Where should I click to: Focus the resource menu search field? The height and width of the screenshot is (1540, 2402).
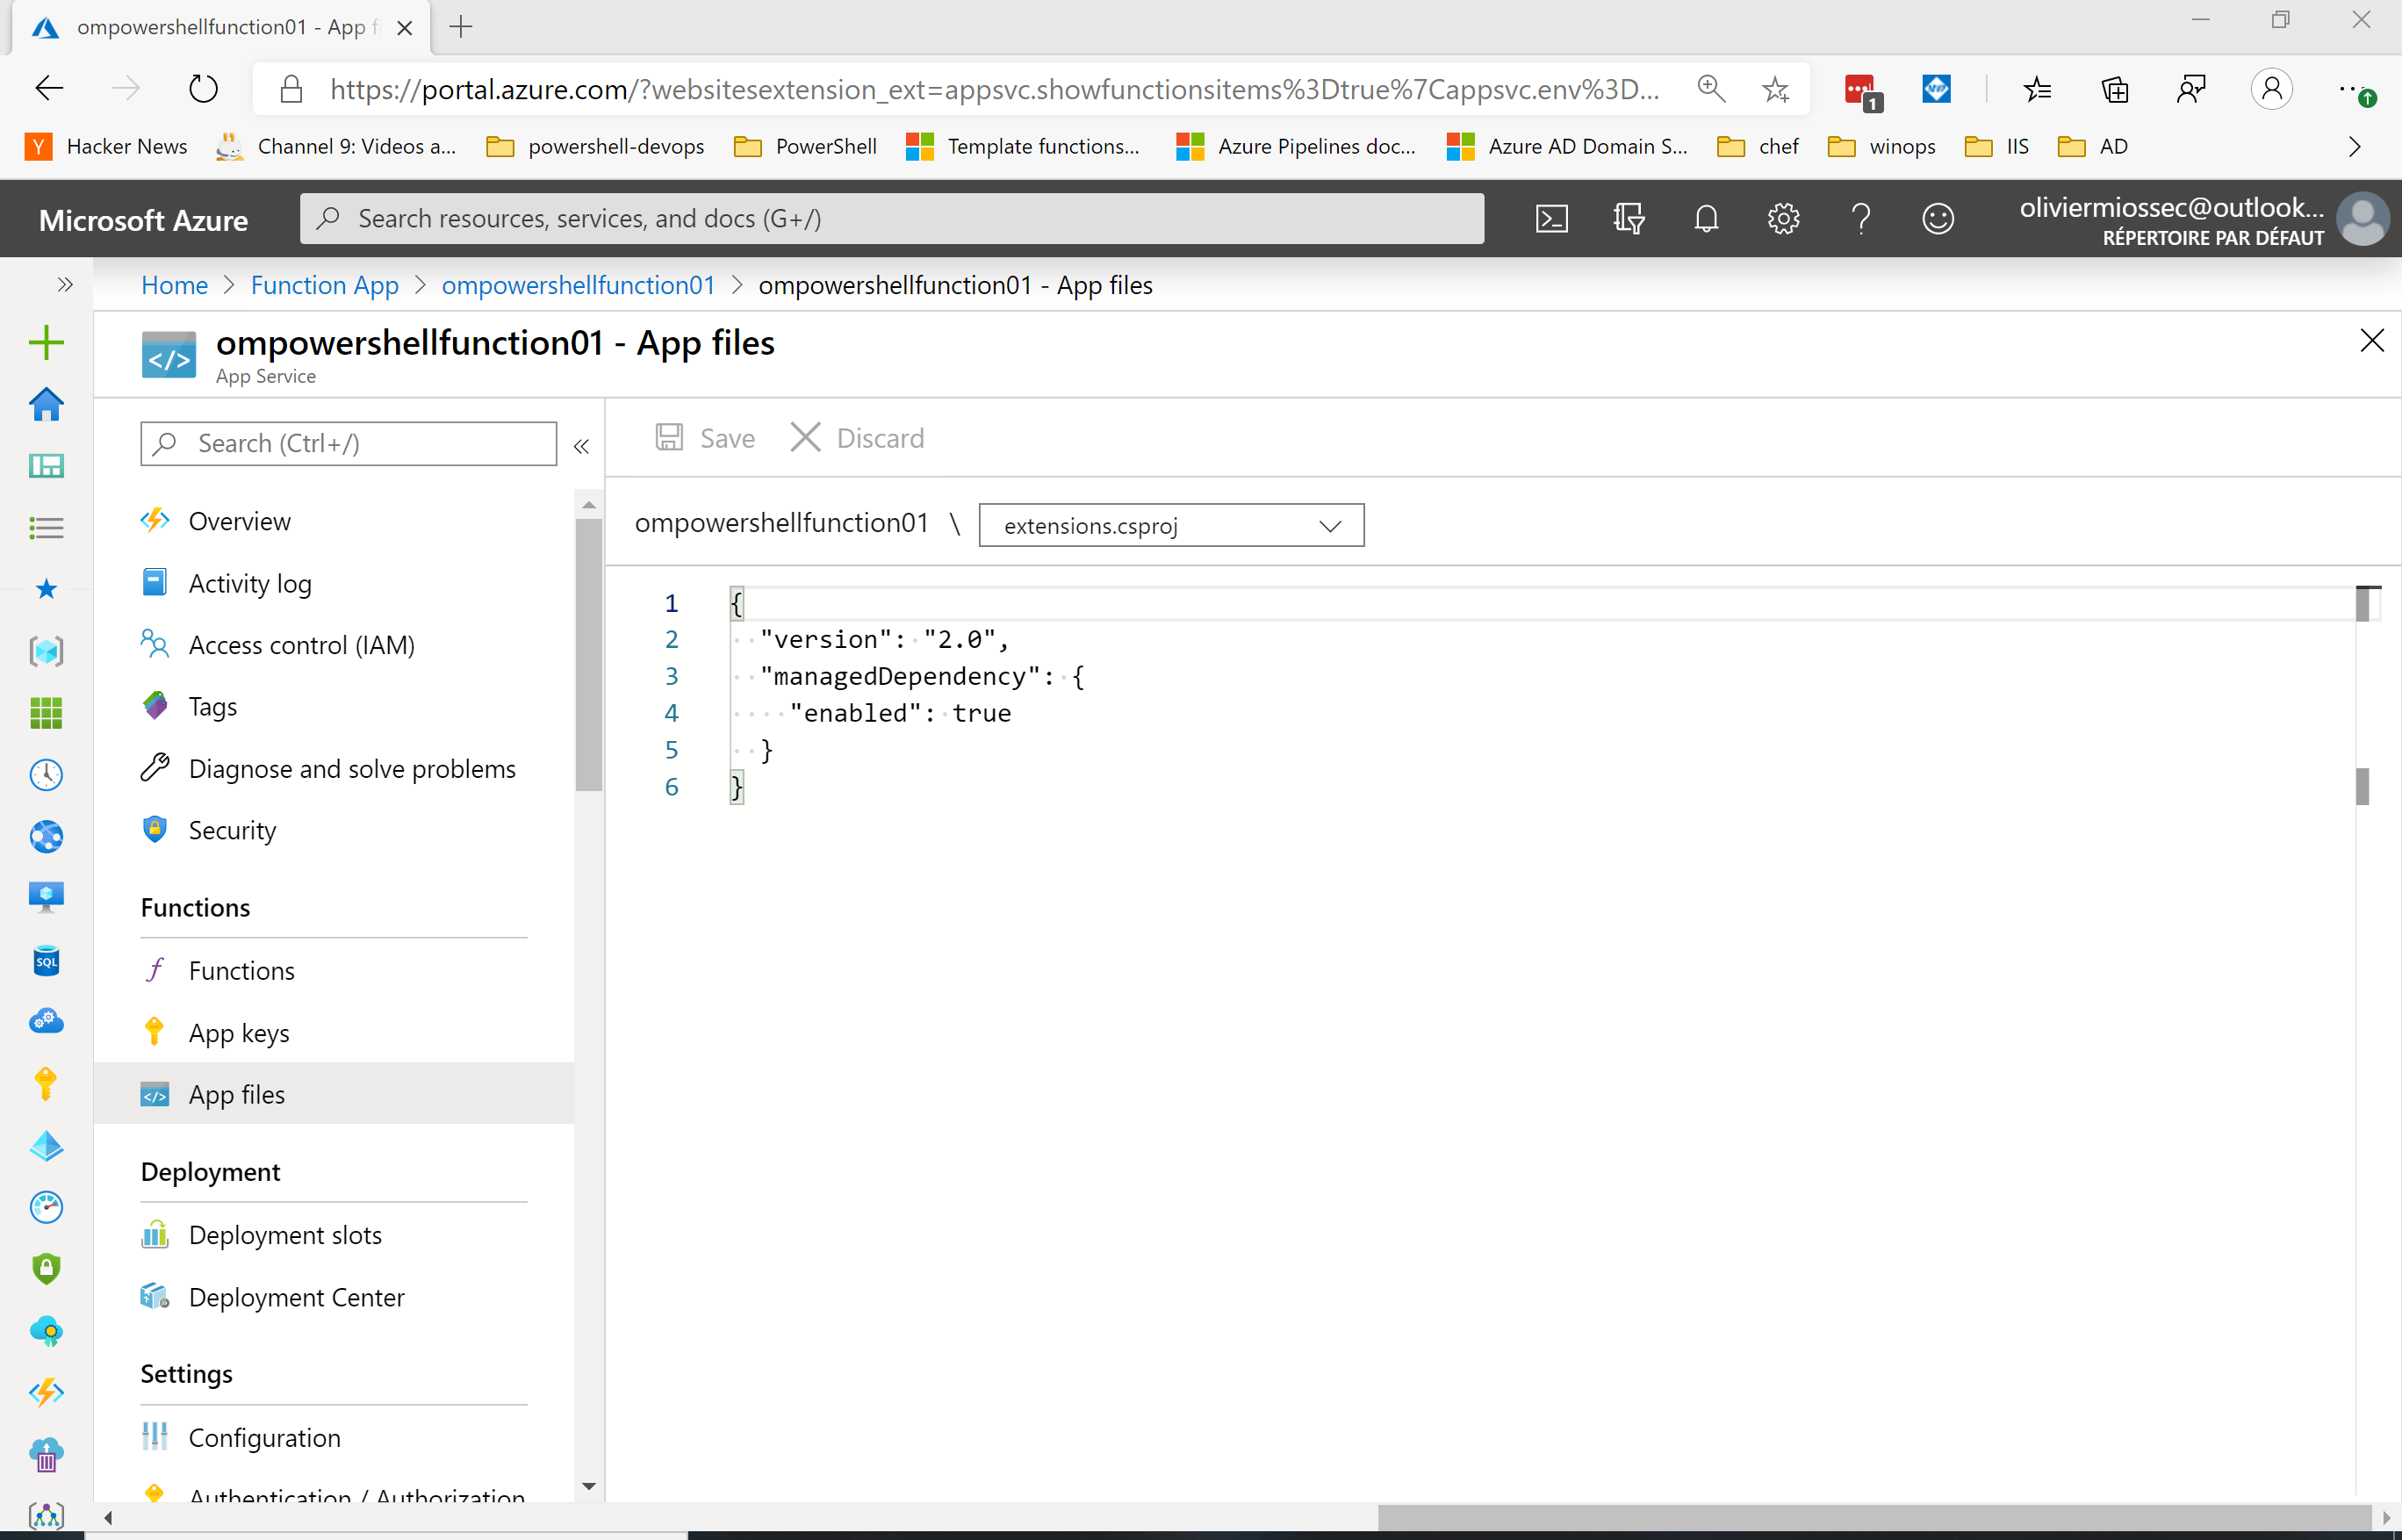[x=348, y=443]
